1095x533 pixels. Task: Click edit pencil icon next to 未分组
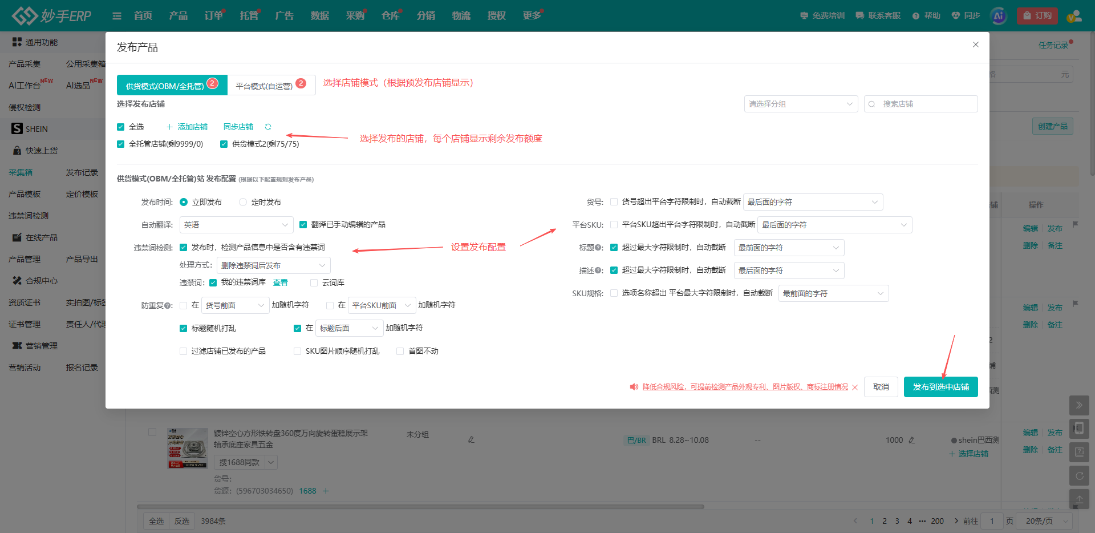[x=471, y=440]
